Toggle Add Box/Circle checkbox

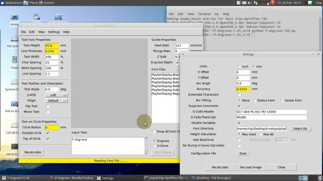point(239,140)
